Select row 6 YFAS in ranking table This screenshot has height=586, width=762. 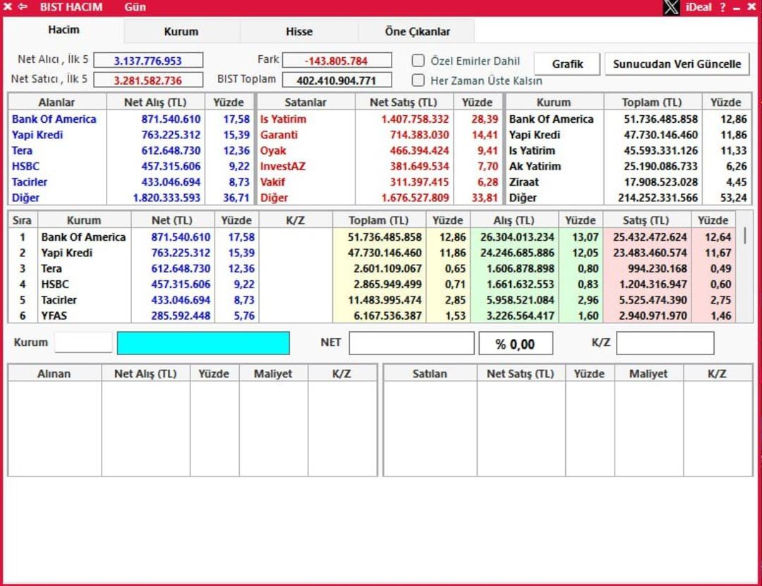click(373, 316)
